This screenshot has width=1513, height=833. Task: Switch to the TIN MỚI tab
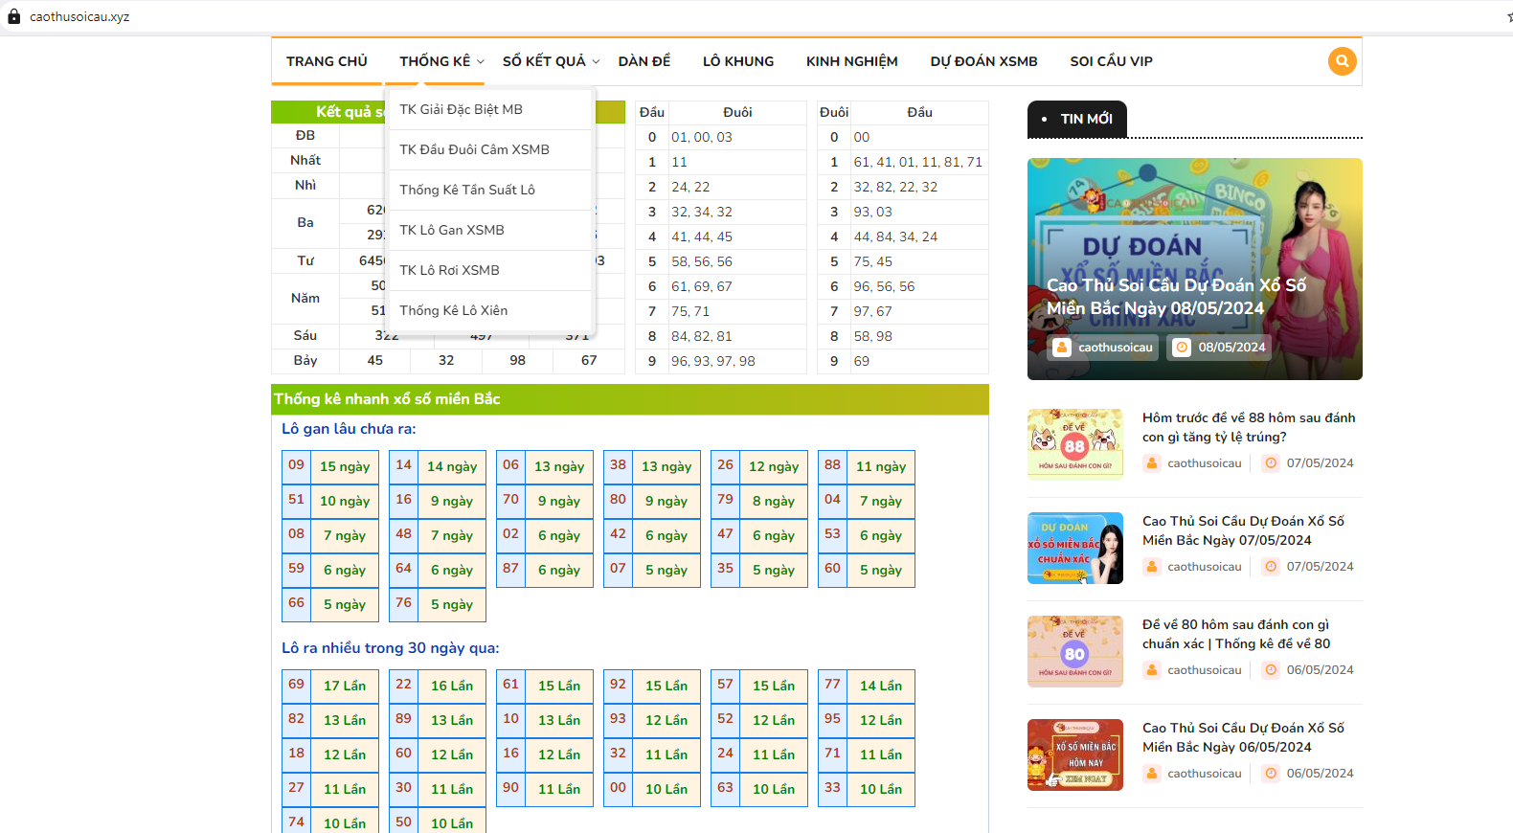(x=1077, y=119)
